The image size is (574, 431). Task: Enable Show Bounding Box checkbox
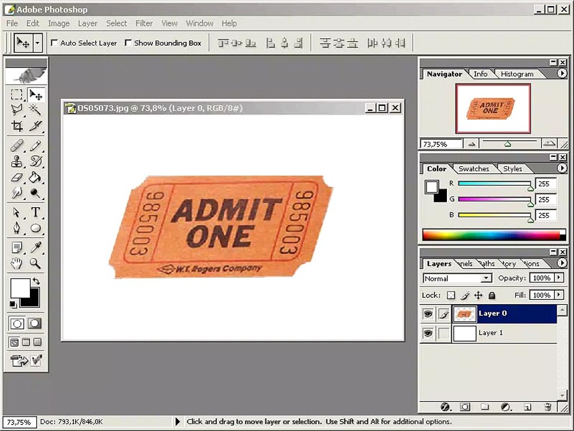128,43
